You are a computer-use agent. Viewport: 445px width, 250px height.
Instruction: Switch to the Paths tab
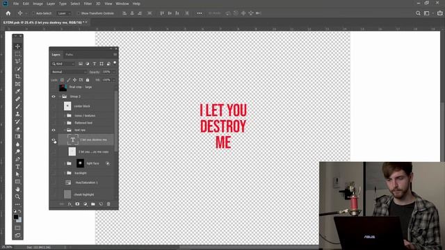pyautogui.click(x=70, y=54)
